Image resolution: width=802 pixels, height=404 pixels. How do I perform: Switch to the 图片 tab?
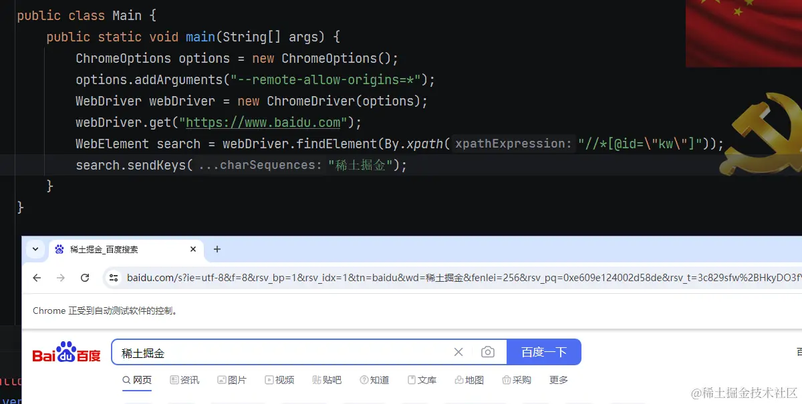(232, 380)
